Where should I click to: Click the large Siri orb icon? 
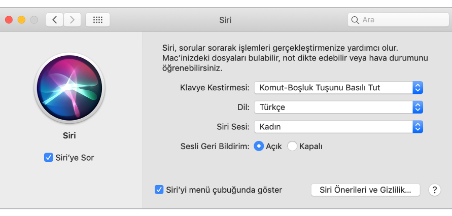click(69, 88)
